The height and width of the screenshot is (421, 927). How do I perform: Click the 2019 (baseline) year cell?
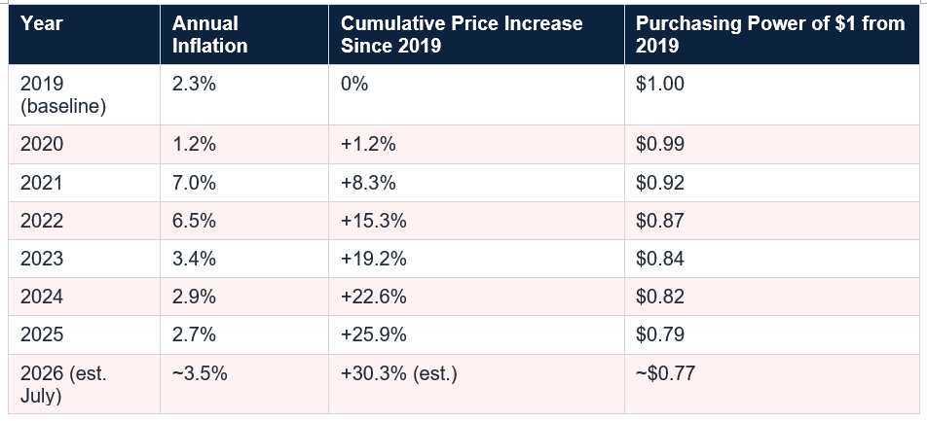pos(84,94)
